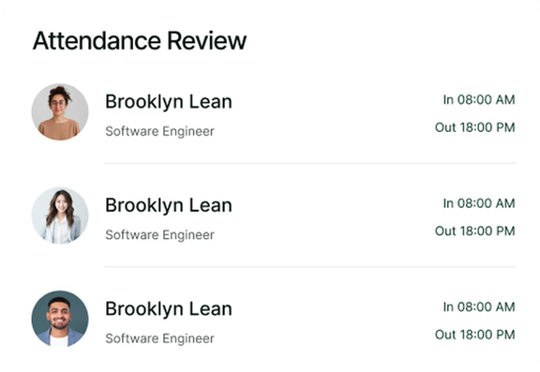This screenshot has height=372, width=540.
Task: Click Software Engineer label in the top row
Action: point(160,131)
